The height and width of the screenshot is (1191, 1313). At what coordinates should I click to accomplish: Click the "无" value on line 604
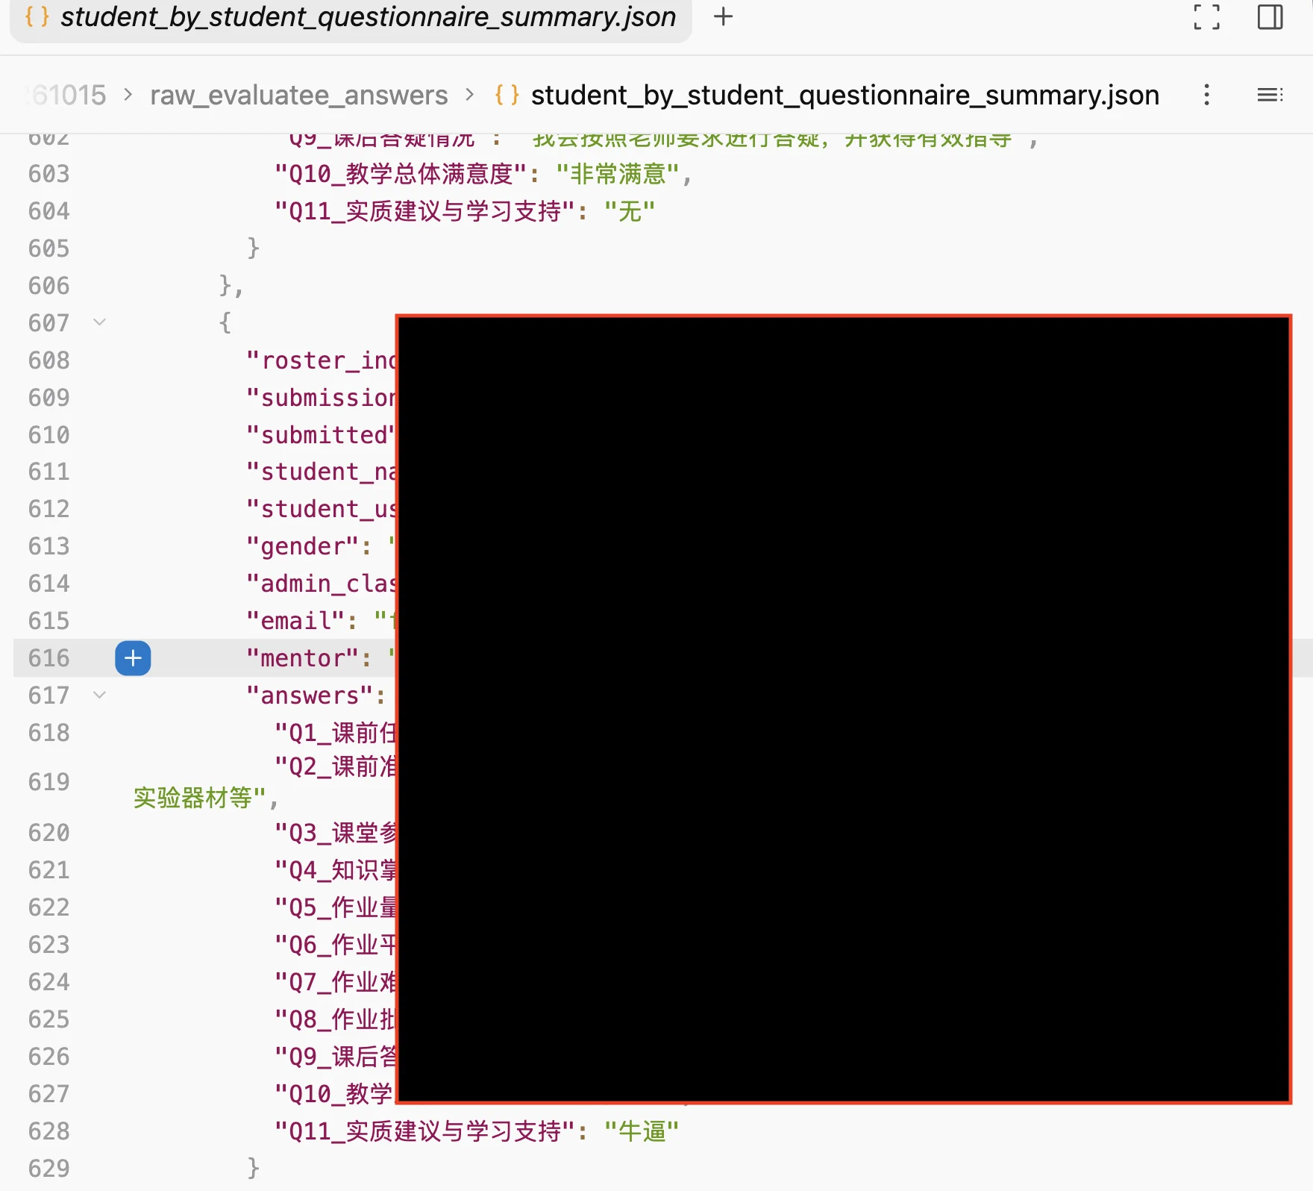tap(630, 211)
